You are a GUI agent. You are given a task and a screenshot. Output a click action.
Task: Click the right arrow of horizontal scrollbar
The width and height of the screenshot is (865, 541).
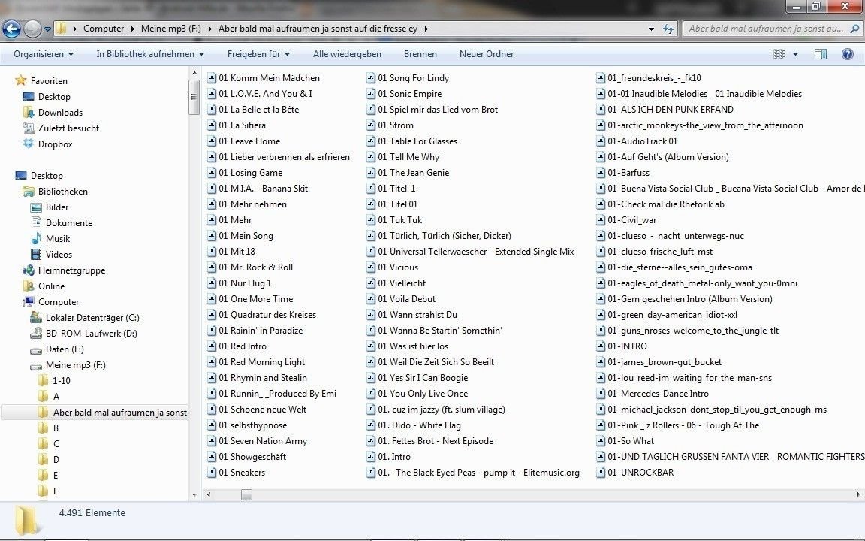(858, 494)
